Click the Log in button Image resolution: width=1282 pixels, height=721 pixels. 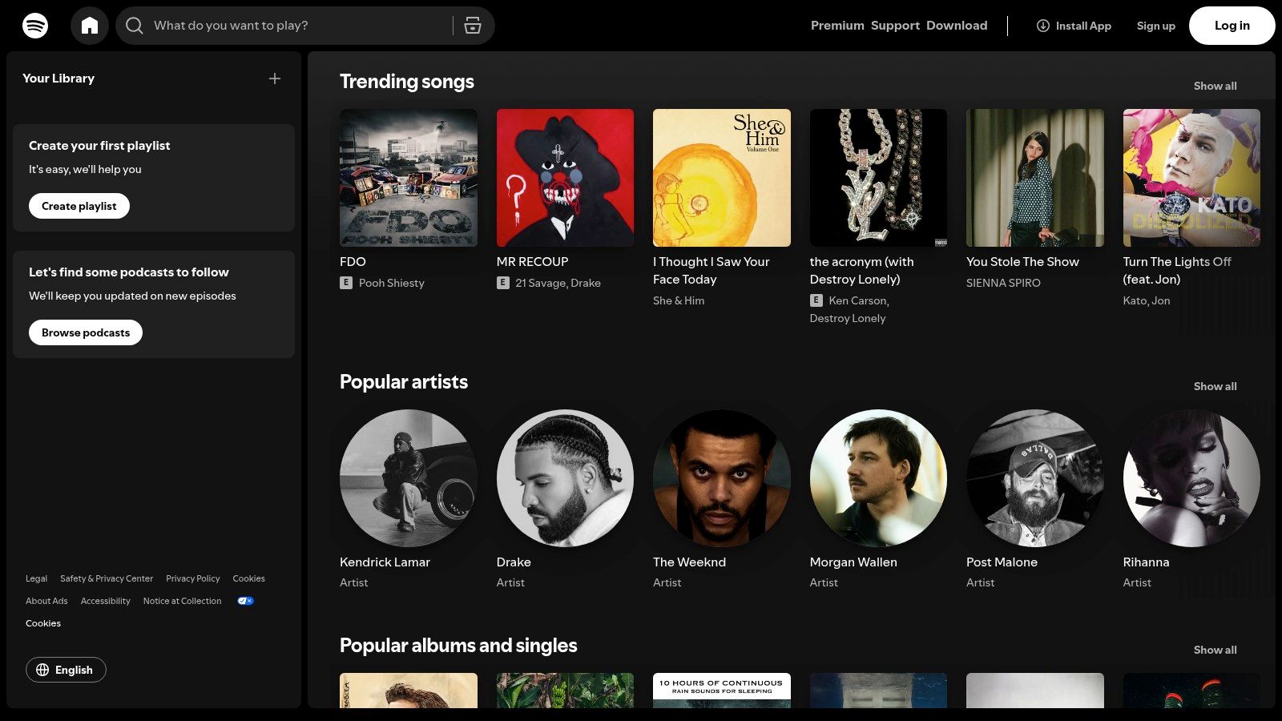(x=1232, y=25)
